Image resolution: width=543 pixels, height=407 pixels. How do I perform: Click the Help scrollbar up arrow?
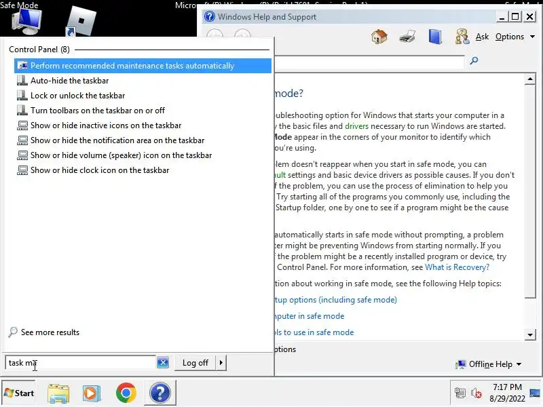click(530, 79)
